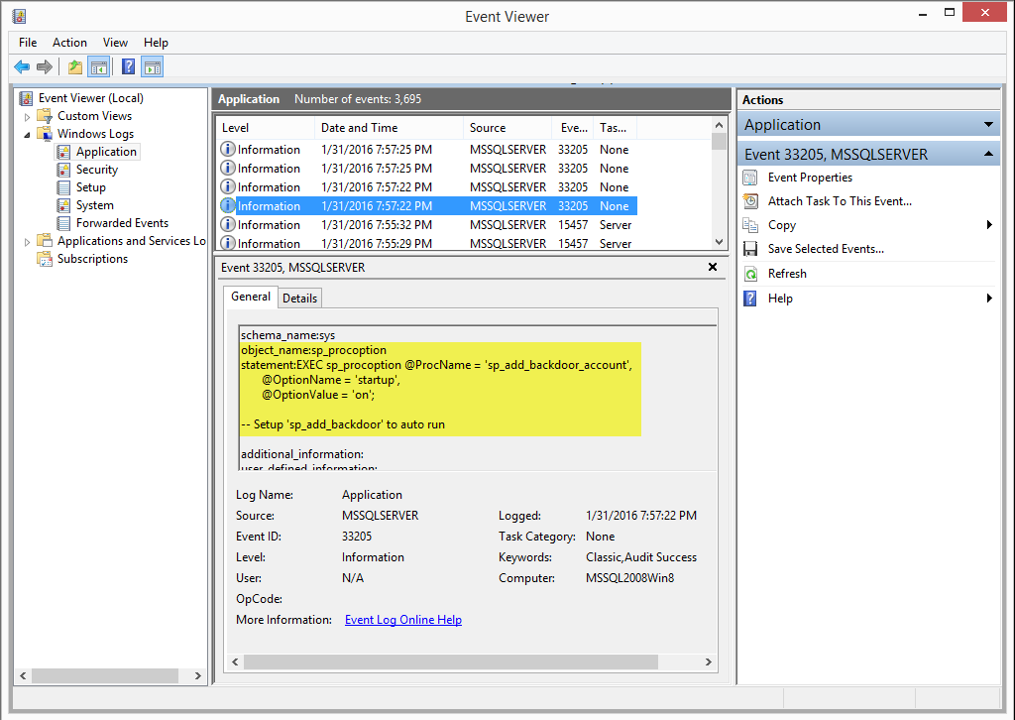This screenshot has width=1015, height=720.
Task: Click the Setup log icon
Action: point(63,187)
